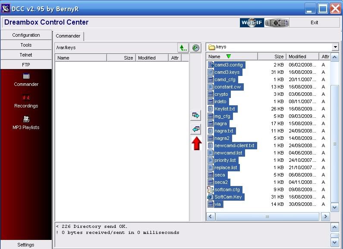Select the constant.cw file icon
Screen dimensions: 343x249
[x=211, y=87]
